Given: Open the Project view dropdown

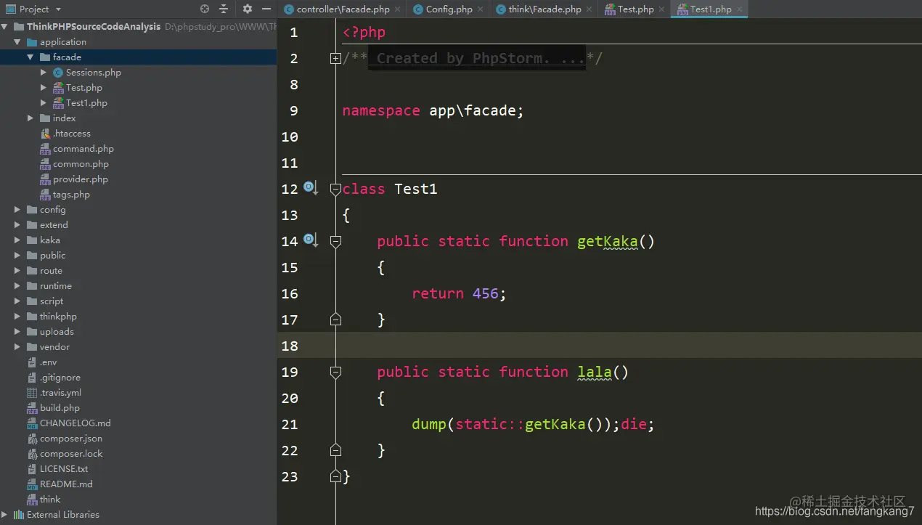Looking at the screenshot, I should click(58, 9).
